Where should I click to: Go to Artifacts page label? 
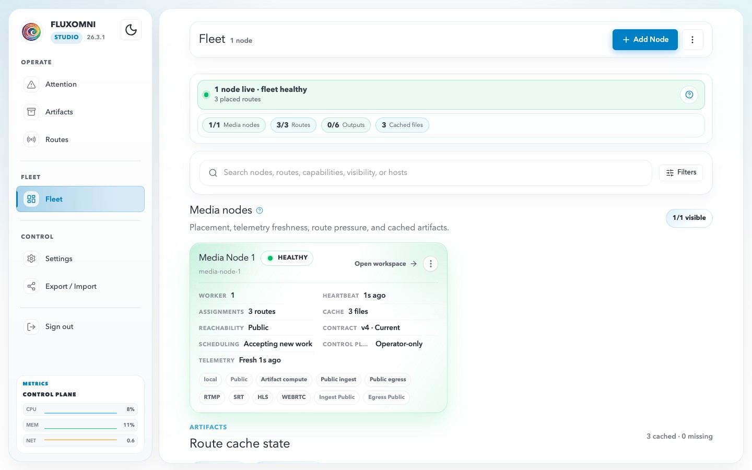tap(59, 112)
